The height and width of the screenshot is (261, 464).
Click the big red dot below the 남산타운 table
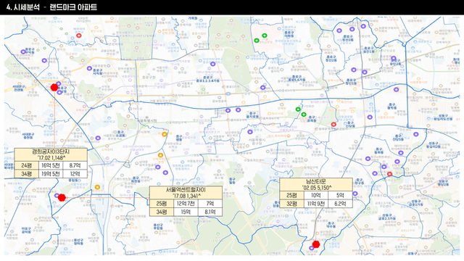tap(316, 244)
